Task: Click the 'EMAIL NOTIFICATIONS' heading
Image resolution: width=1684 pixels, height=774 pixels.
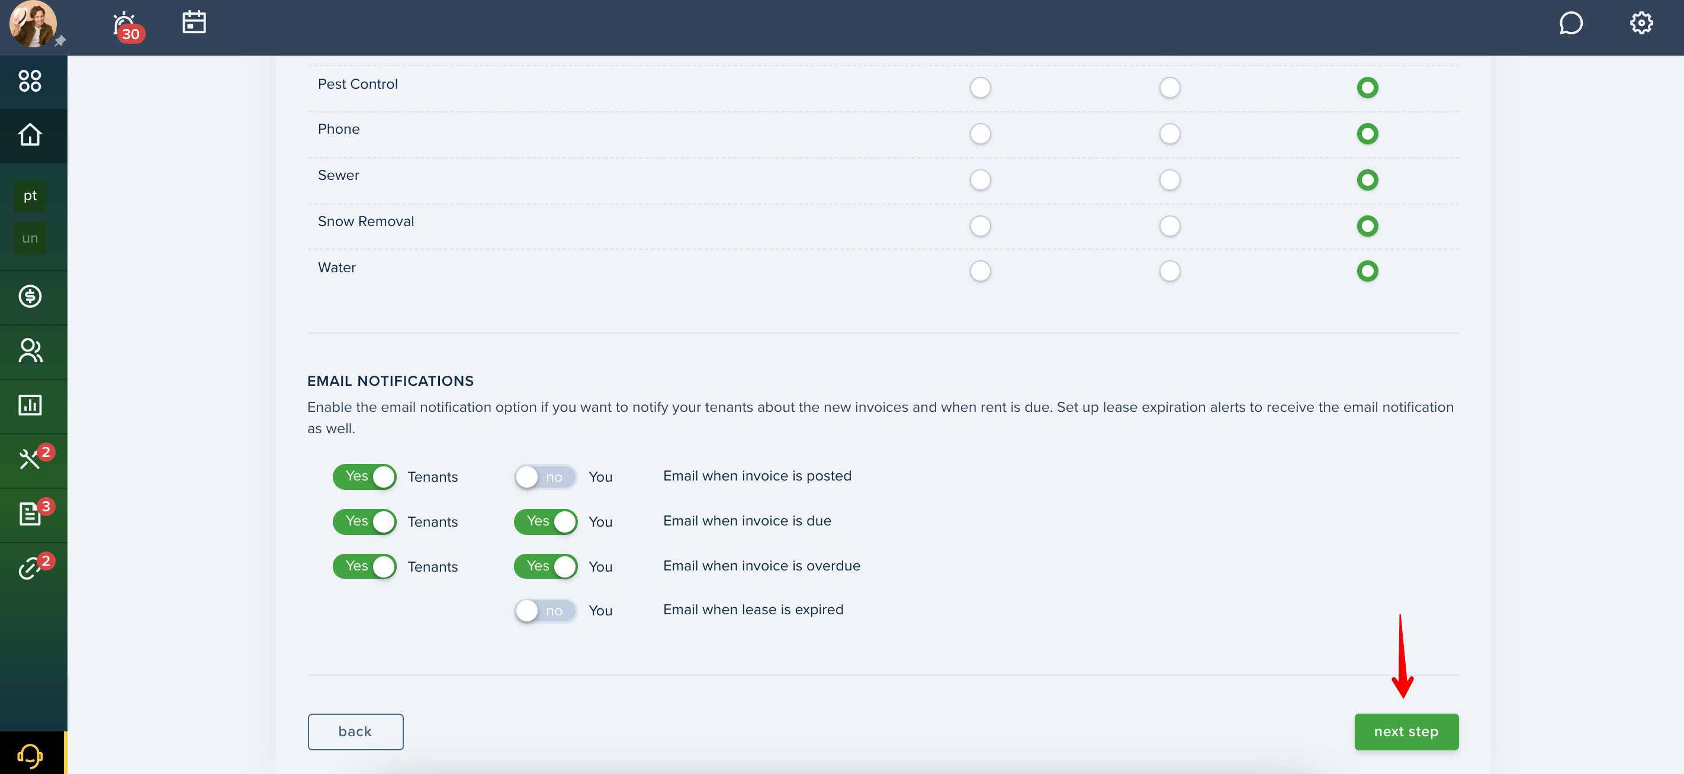Action: pos(390,381)
